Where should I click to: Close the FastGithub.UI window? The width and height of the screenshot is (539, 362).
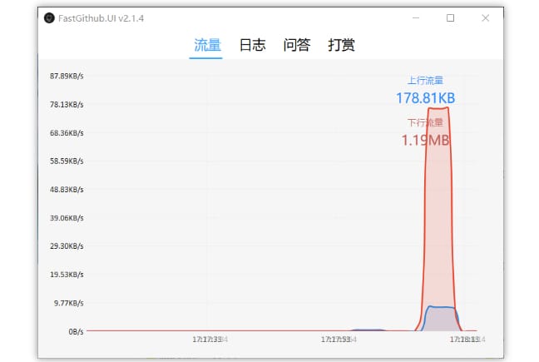click(486, 17)
